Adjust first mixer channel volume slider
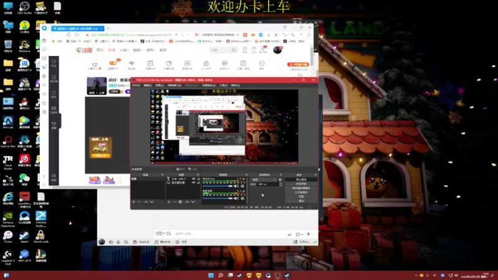 point(217,186)
